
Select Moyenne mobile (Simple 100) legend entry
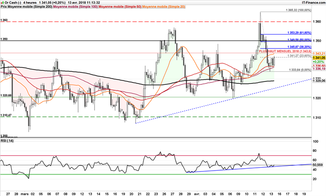click(75, 7)
